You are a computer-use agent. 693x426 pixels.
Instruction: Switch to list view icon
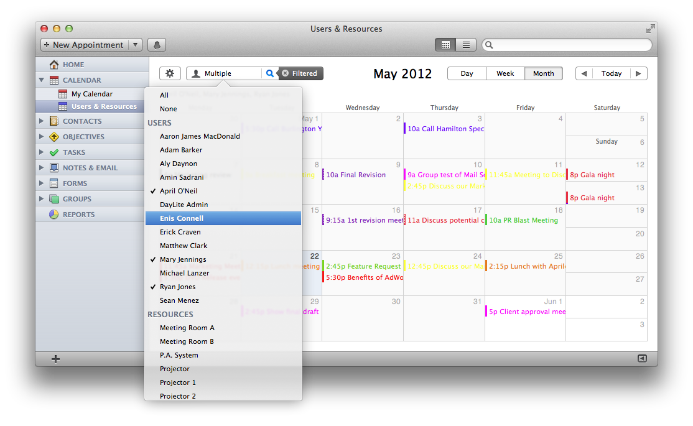pos(465,45)
